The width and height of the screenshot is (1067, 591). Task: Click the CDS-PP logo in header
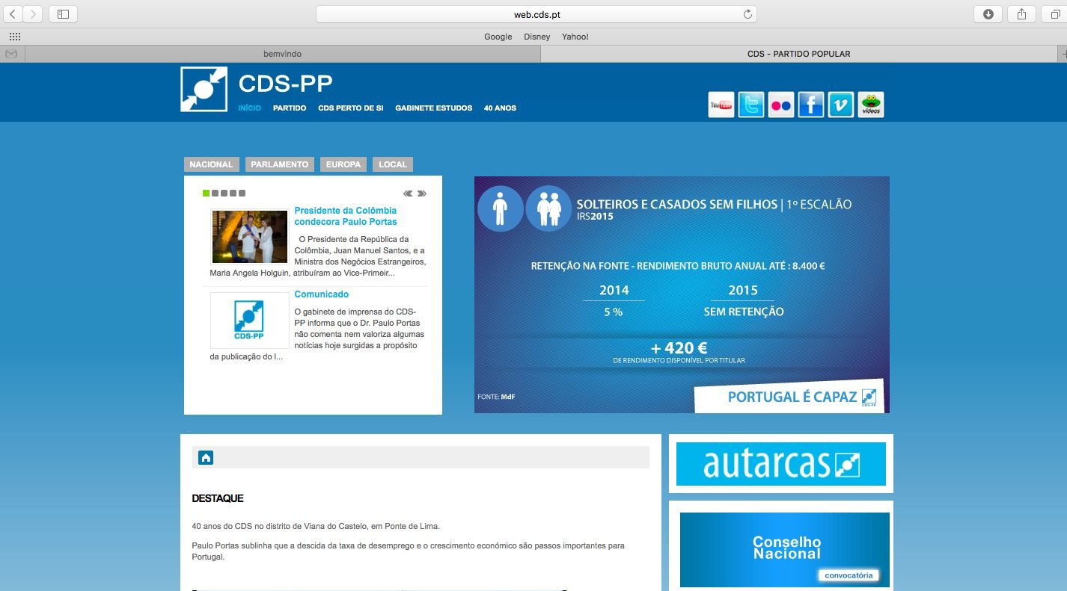point(204,90)
